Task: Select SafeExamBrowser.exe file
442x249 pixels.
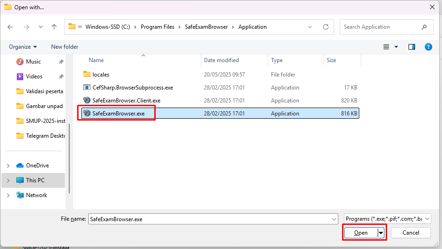Action: tap(220, 114)
